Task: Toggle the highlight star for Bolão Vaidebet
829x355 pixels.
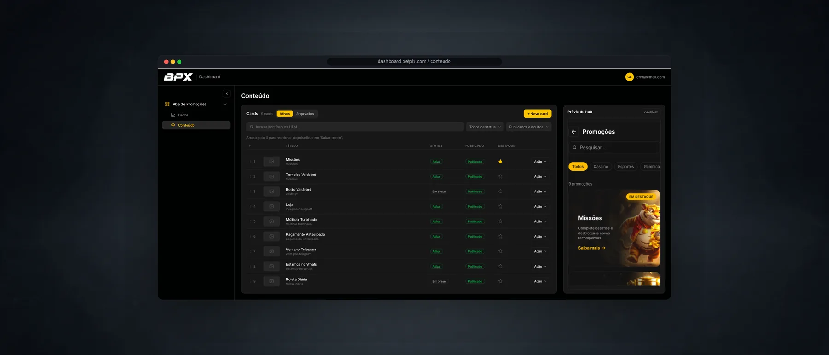Action: [500, 192]
